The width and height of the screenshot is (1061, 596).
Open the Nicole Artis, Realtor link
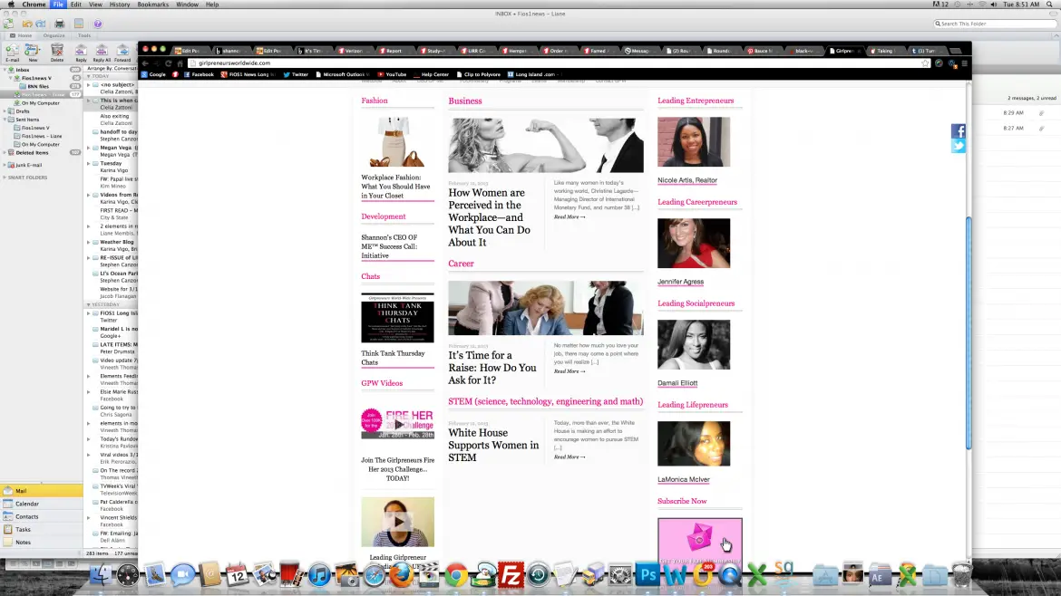point(686,180)
